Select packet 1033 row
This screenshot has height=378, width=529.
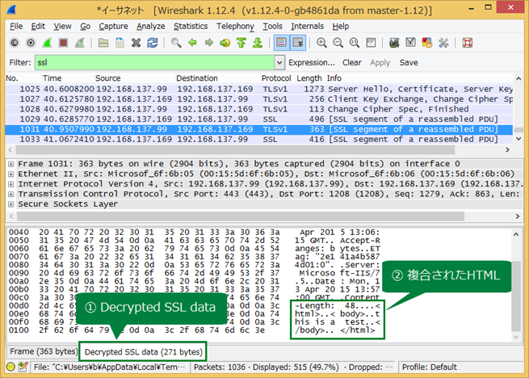pos(258,140)
